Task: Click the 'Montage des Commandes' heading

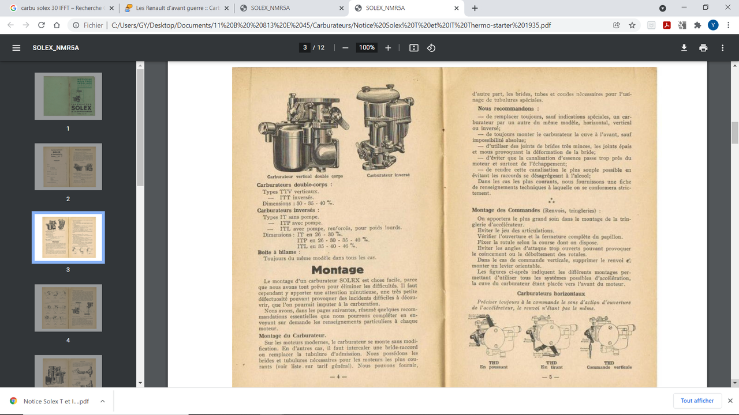Action: [x=506, y=210]
